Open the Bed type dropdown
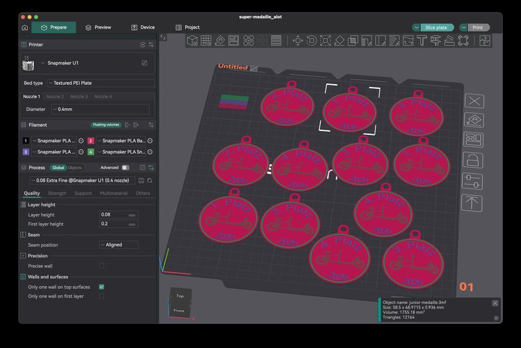This screenshot has width=521, height=348. pos(101,83)
